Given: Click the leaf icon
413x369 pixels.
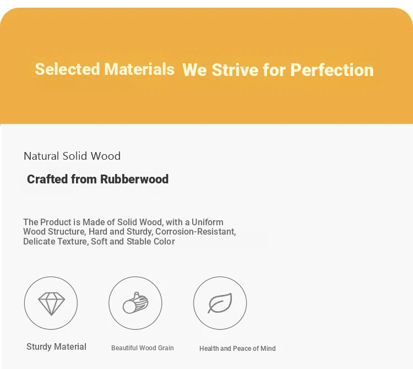Looking at the screenshot, I should click(220, 303).
